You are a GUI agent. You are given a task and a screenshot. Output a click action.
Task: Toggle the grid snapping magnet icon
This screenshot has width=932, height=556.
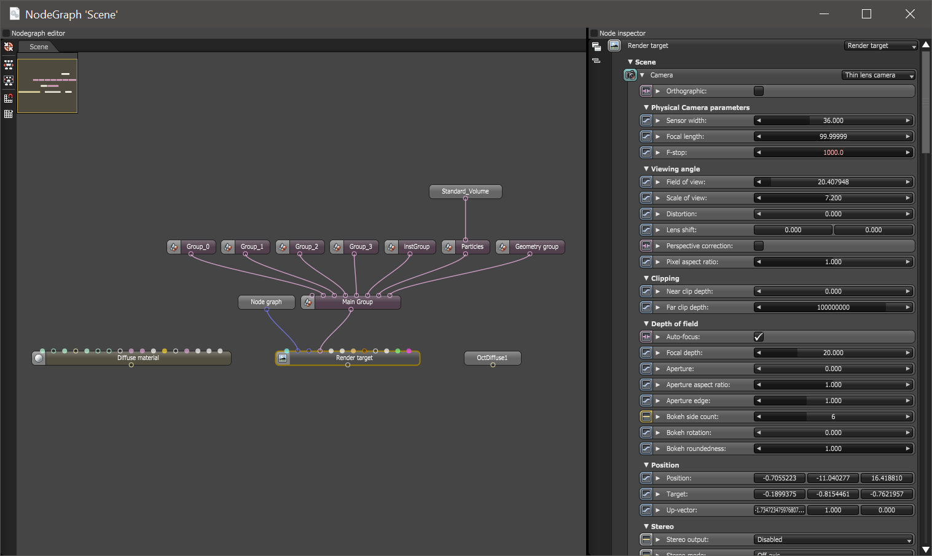pos(9,98)
